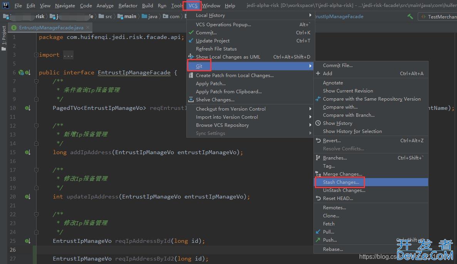Click the VCS menu
Viewport: 457px width, 264px height.
pos(193,5)
